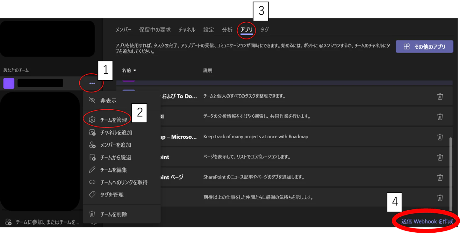
Task: Click the 送信 Webhook を作成 link
Action: coord(427,221)
